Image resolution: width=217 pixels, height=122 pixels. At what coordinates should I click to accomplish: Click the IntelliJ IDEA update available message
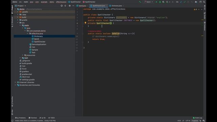pyautogui.click(x=35, y=121)
